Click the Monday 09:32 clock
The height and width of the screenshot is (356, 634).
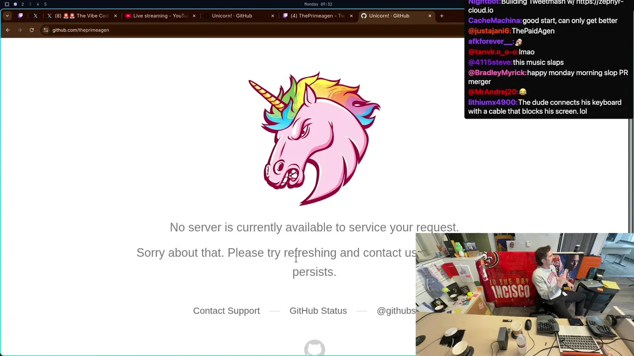[318, 4]
